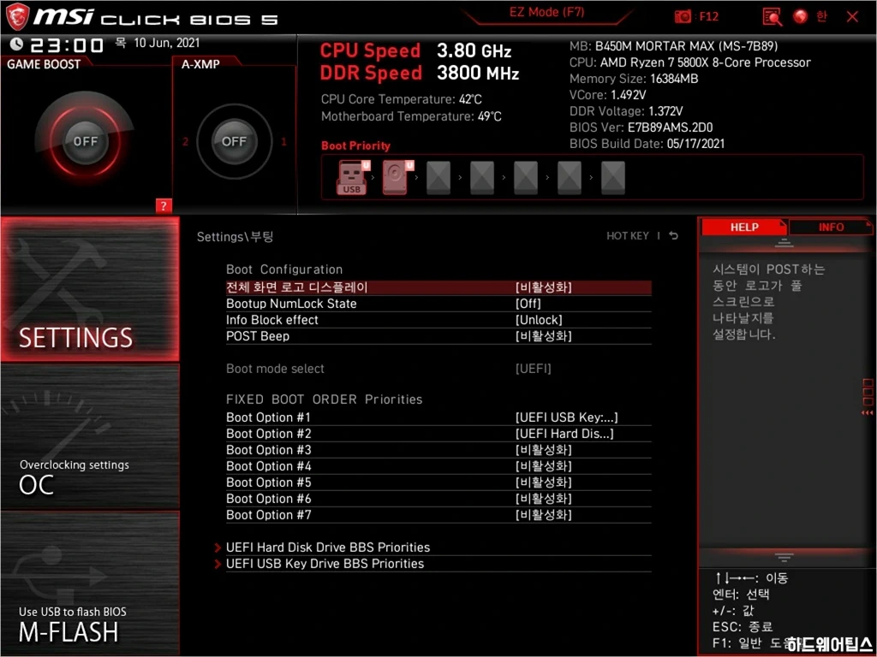The width and height of the screenshot is (877, 657).
Task: Close the BIOS with the X icon
Action: [852, 16]
